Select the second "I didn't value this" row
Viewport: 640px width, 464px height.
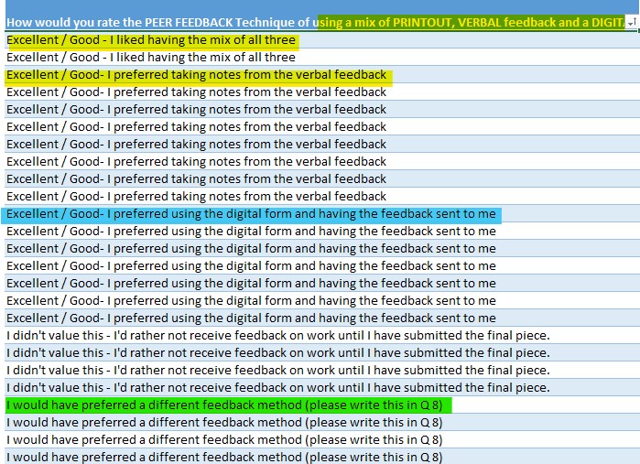(277, 352)
